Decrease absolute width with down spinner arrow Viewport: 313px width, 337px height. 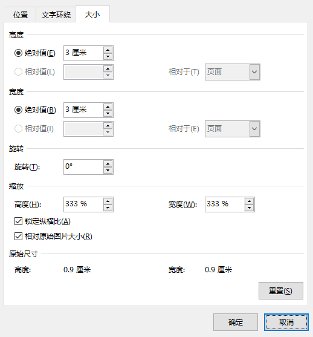click(x=108, y=113)
